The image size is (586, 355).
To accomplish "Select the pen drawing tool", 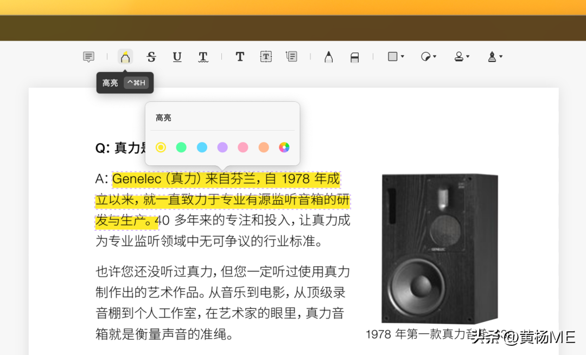I will pyautogui.click(x=328, y=57).
